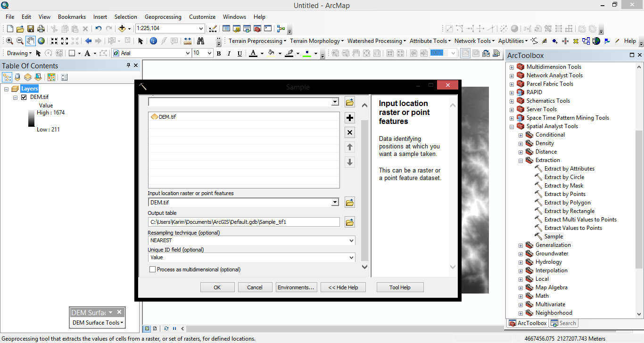The width and height of the screenshot is (644, 343).
Task: Open the map scale dropdown
Action: [201, 28]
